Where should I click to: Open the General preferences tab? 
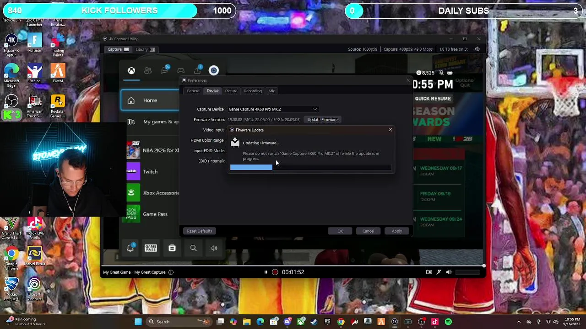click(193, 91)
